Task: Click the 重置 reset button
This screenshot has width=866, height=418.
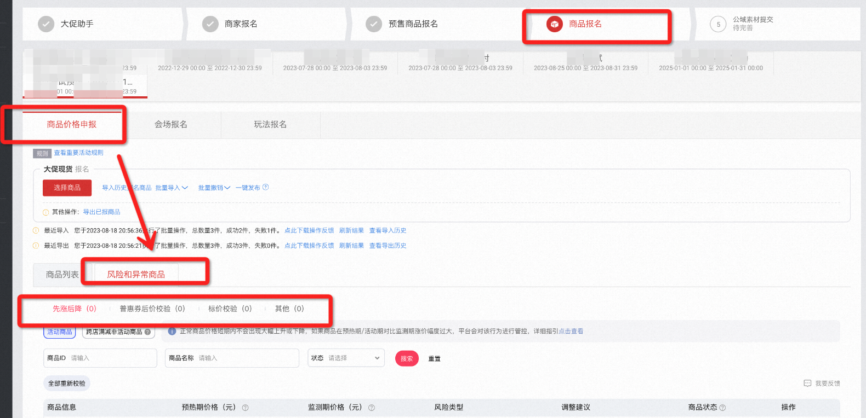Action: [434, 358]
